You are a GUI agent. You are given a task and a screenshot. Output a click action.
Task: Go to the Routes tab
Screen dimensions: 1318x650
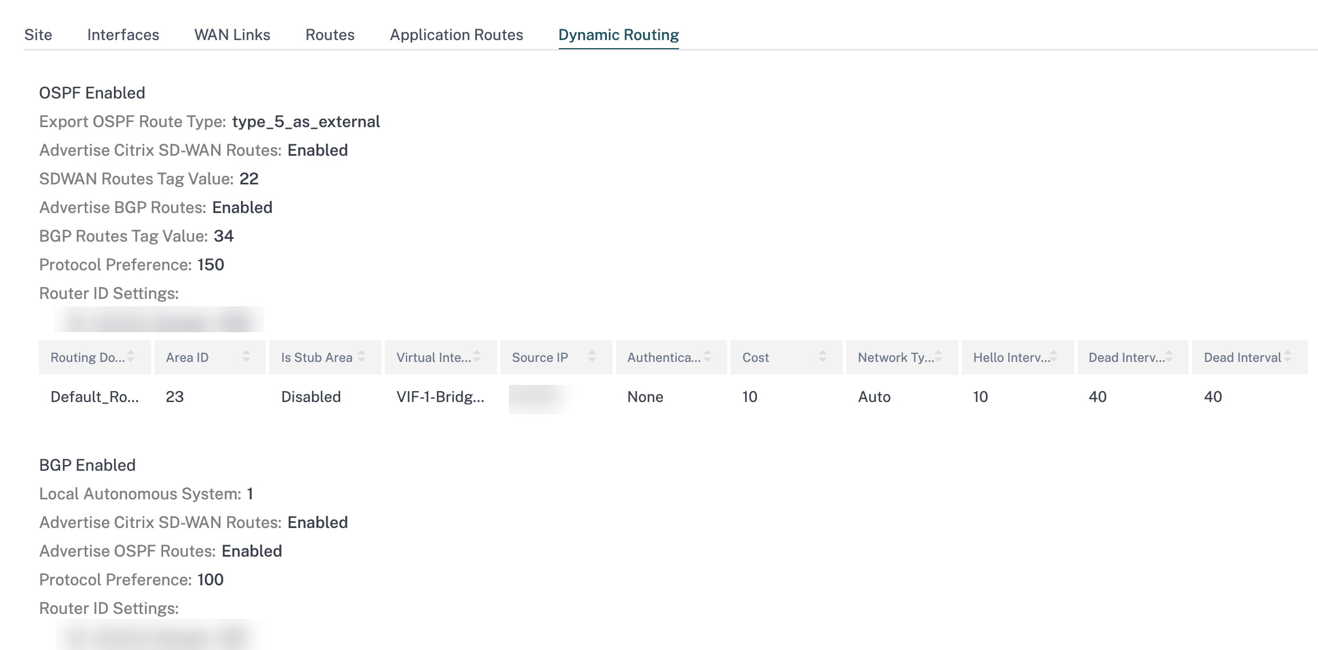330,35
